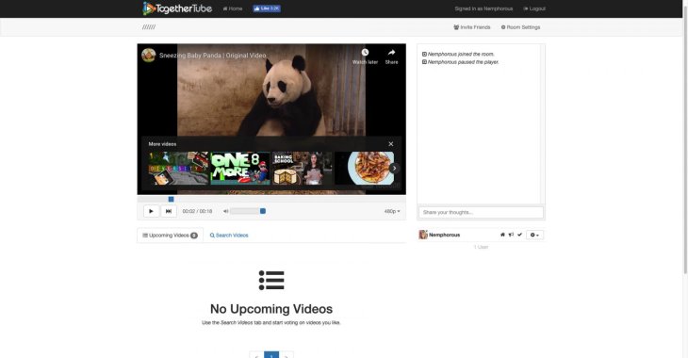Open the food plate video thumbnail
This screenshot has width=688, height=358.
[x=364, y=168]
